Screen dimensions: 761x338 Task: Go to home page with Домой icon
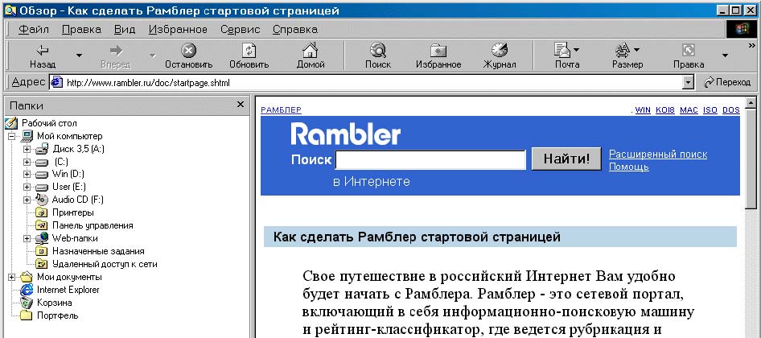311,50
